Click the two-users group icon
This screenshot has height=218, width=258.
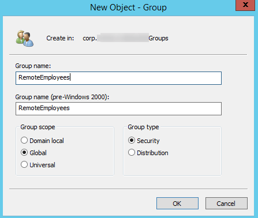(x=25, y=38)
